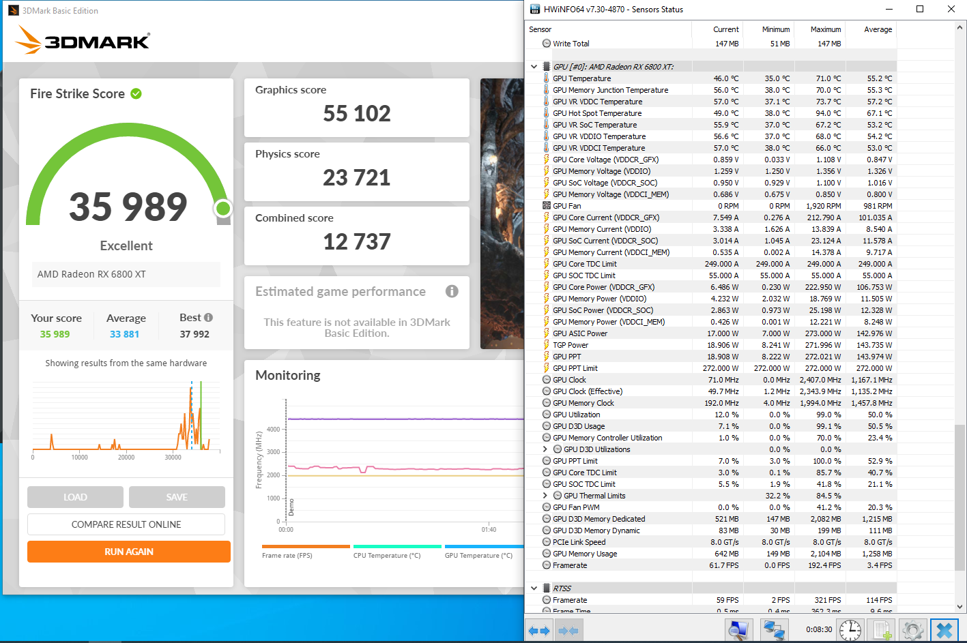
Task: Collapse the RTSS sensor section
Action: pyautogui.click(x=534, y=588)
